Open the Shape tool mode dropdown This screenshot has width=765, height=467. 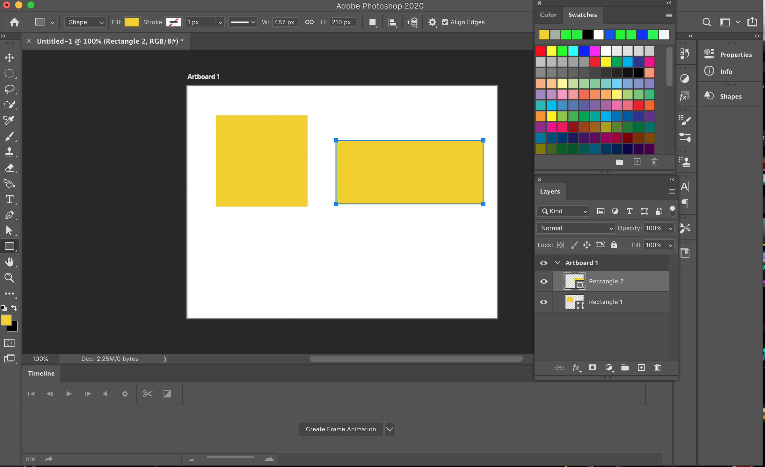pyautogui.click(x=85, y=22)
